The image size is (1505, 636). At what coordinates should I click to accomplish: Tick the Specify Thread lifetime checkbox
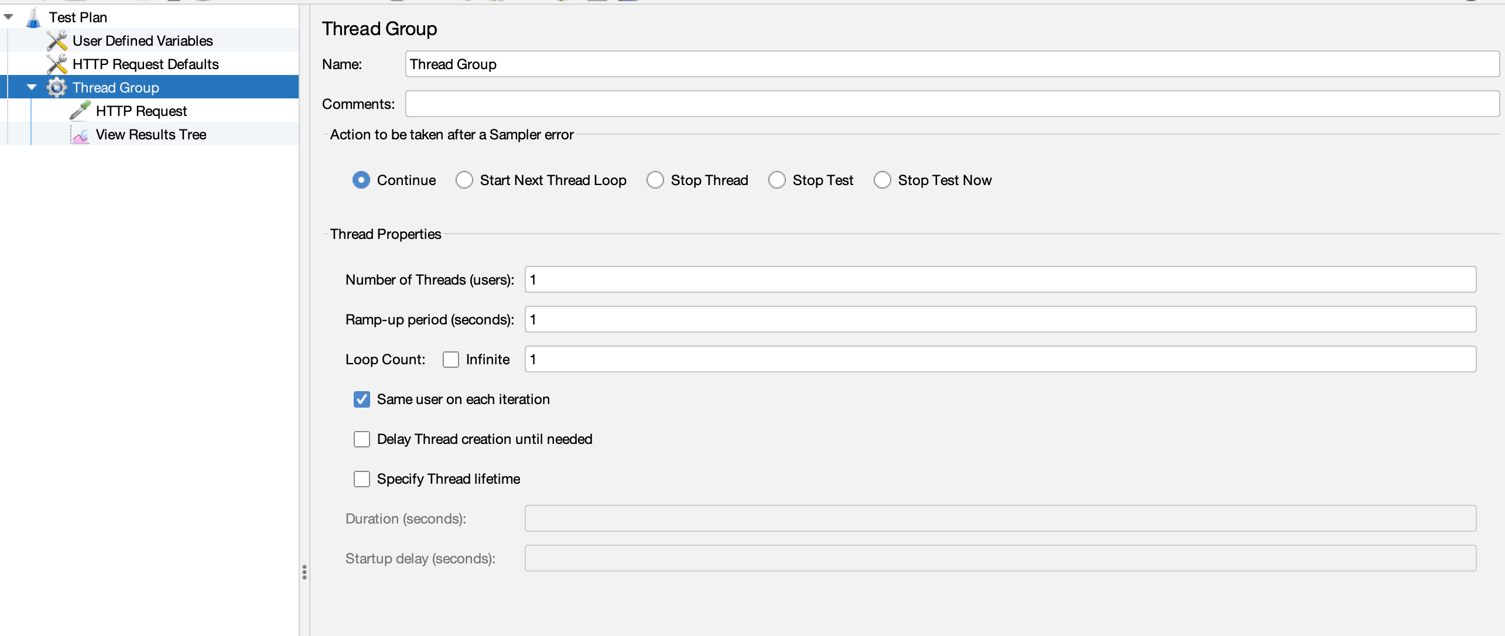[x=362, y=479]
